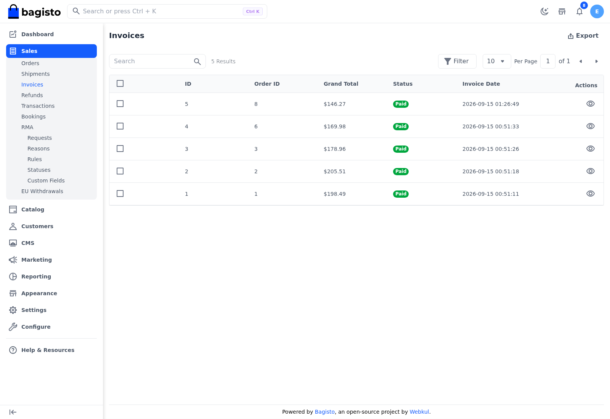Open RMA Custom Fields item

click(46, 181)
